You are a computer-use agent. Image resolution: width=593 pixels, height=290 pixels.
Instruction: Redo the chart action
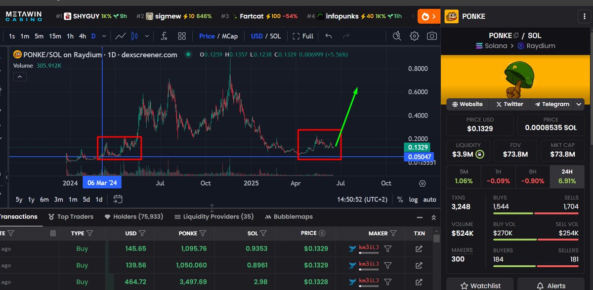click(346, 36)
